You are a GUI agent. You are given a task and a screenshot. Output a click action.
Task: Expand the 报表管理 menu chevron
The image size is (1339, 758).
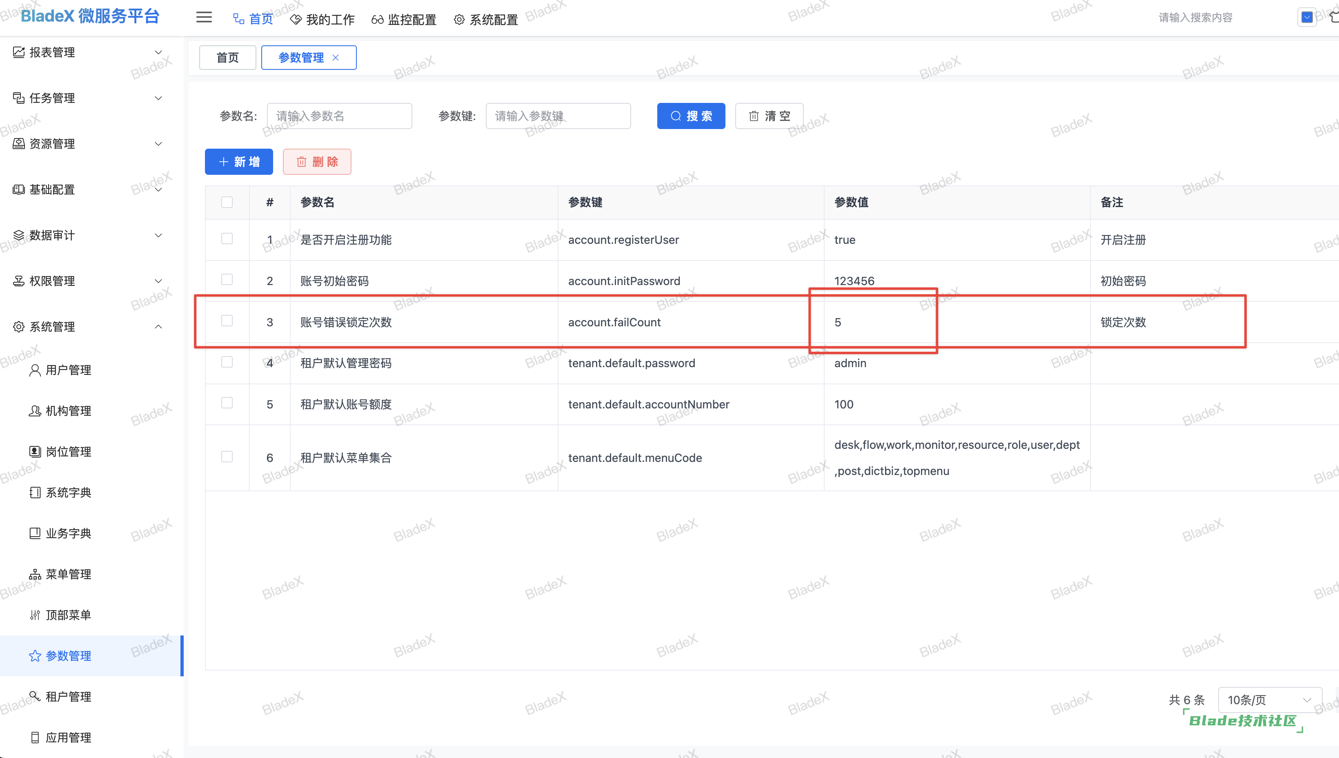click(159, 52)
